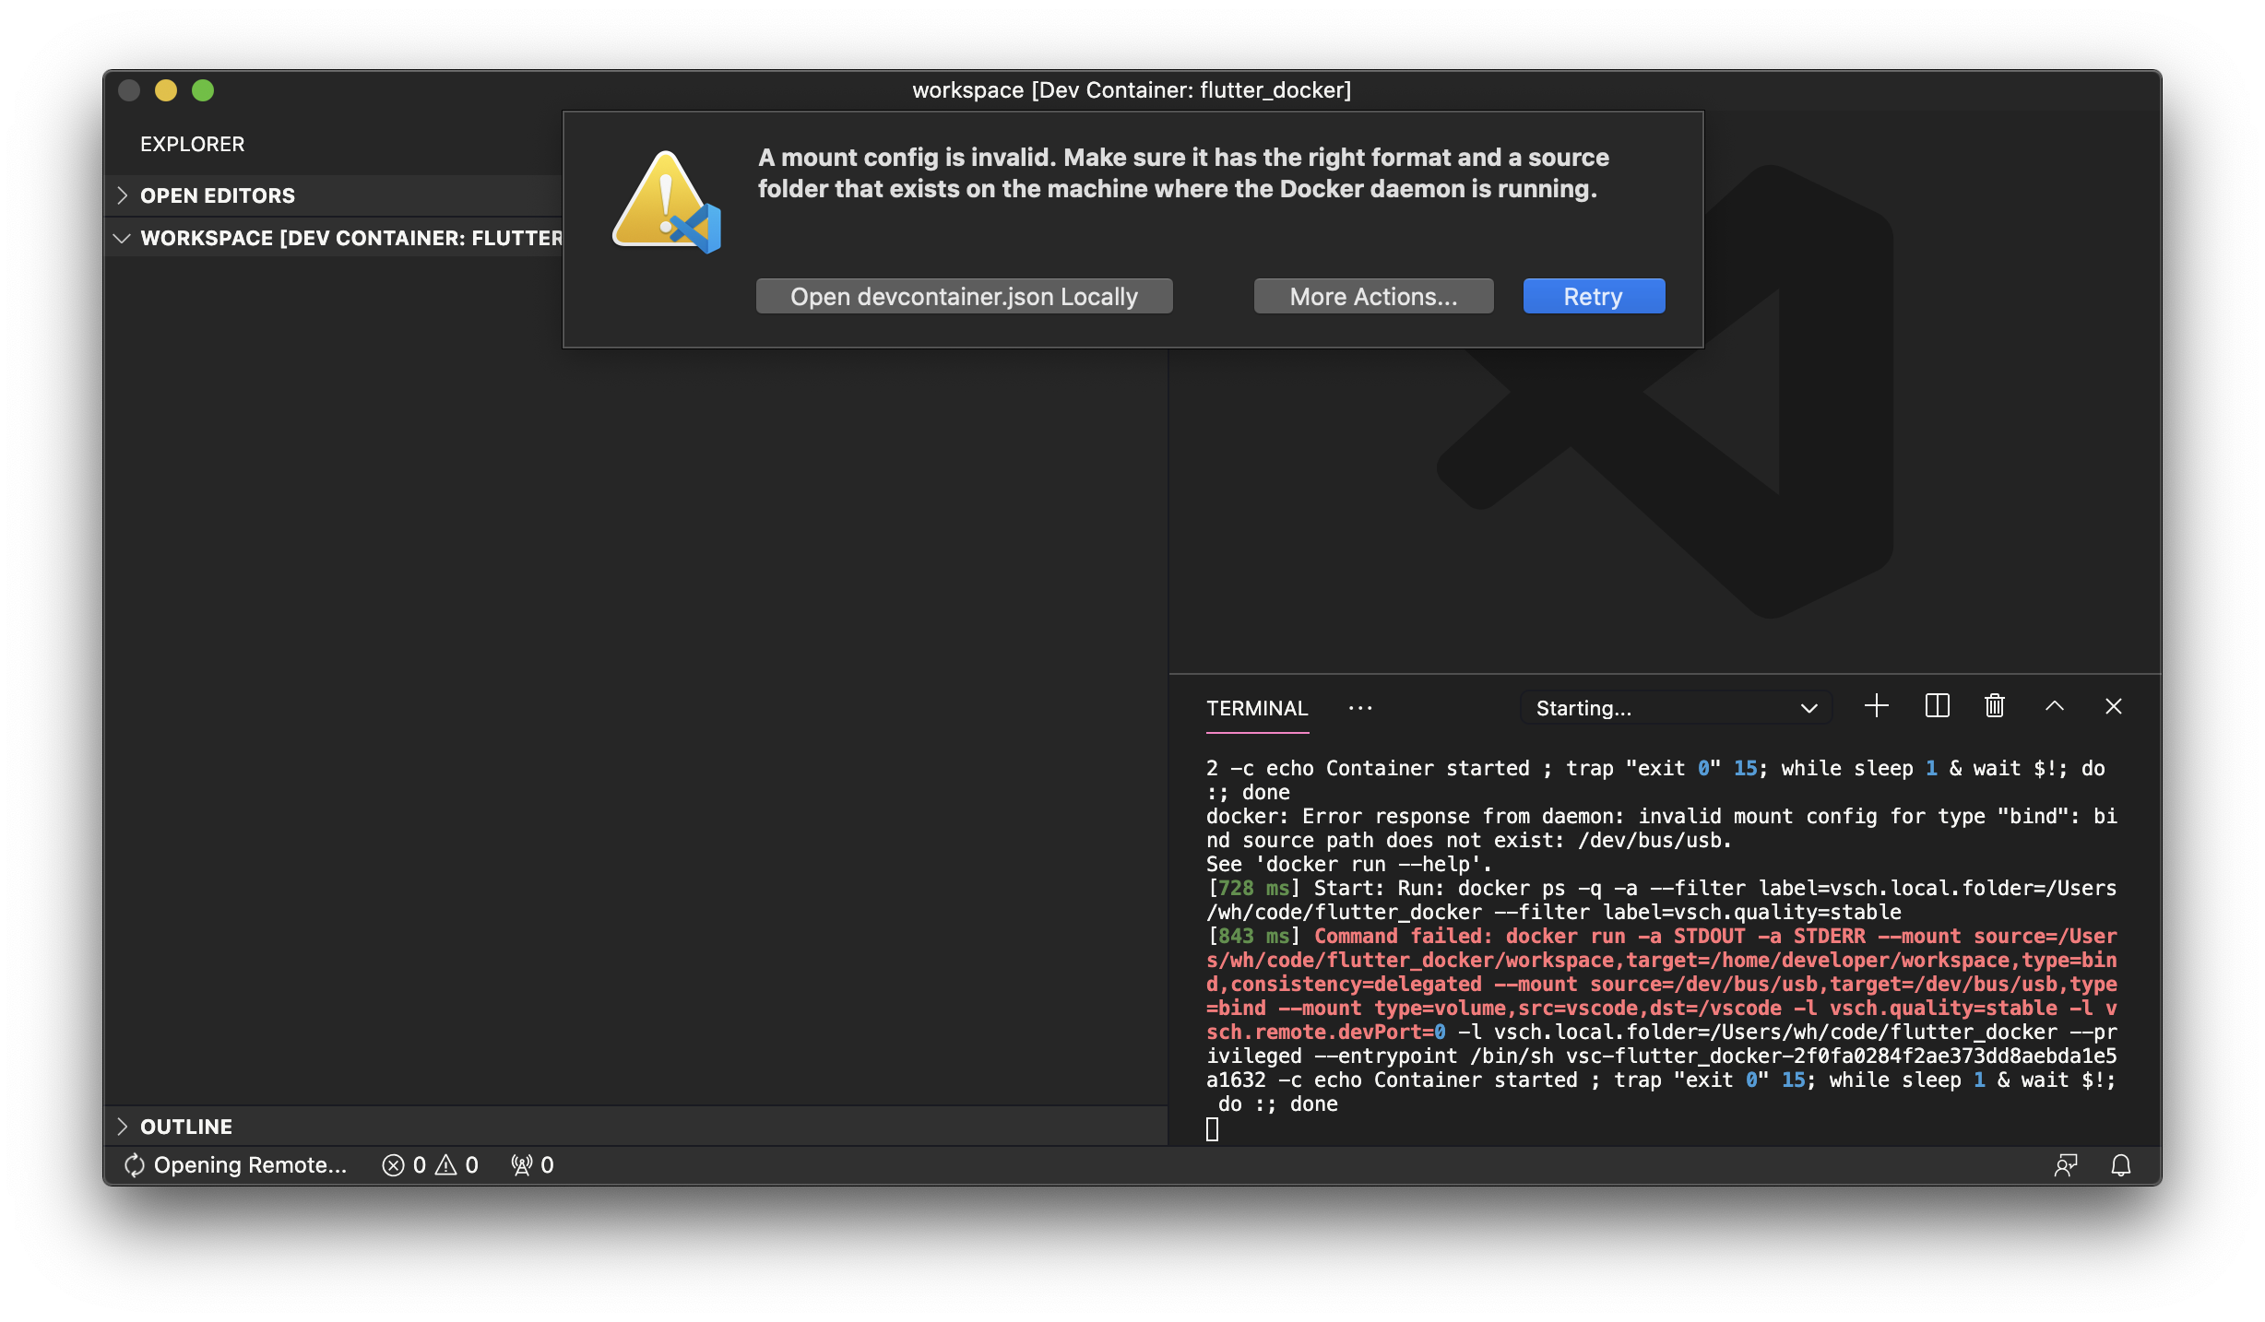Image resolution: width=2265 pixels, height=1322 pixels.
Task: Open the Starting... terminal dropdown
Action: (1675, 708)
